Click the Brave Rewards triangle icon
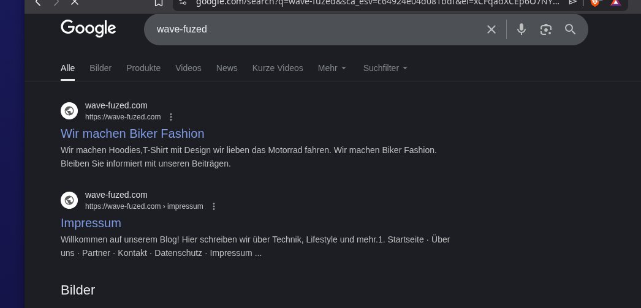This screenshot has width=641, height=308. pyautogui.click(x=615, y=2)
